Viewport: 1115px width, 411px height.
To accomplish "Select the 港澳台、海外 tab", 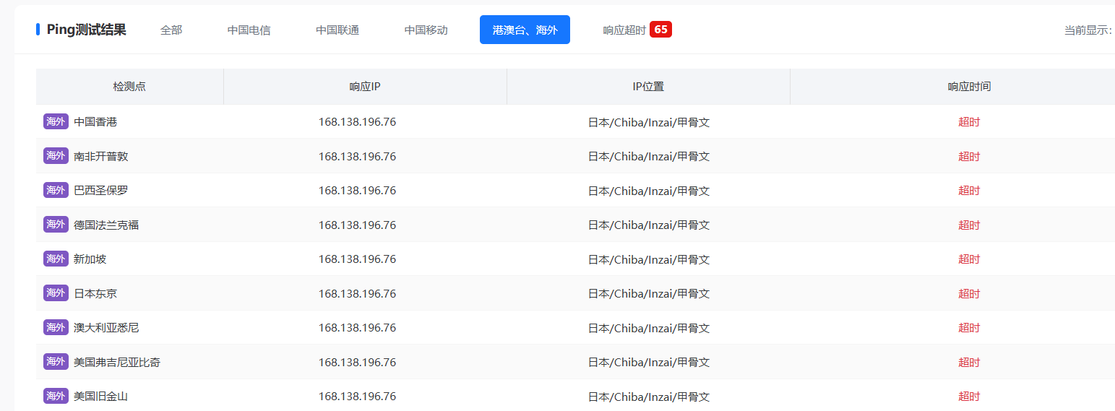I will coord(525,30).
